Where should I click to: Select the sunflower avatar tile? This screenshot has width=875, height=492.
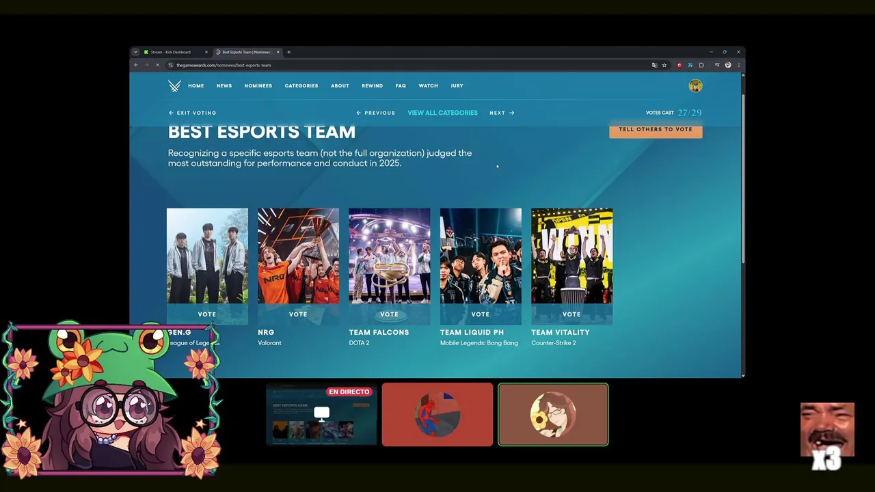click(x=553, y=415)
